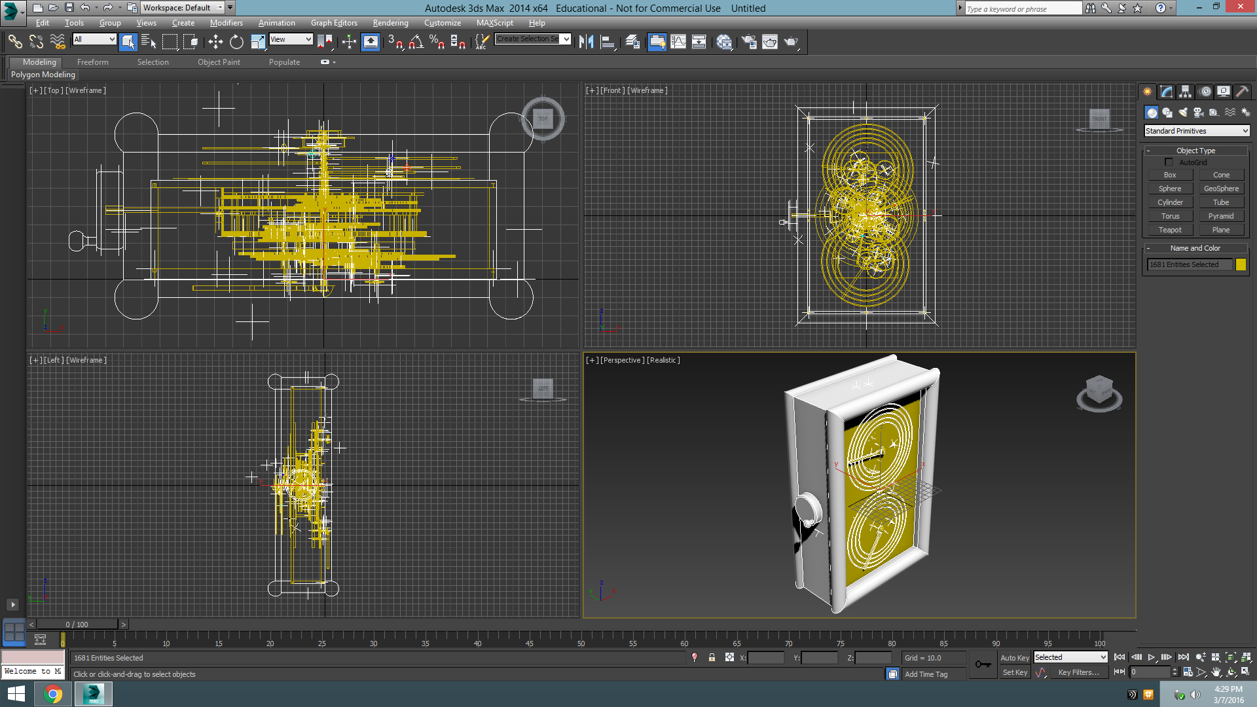Open the Hierarchy panel tab
The width and height of the screenshot is (1257, 707).
pyautogui.click(x=1186, y=92)
